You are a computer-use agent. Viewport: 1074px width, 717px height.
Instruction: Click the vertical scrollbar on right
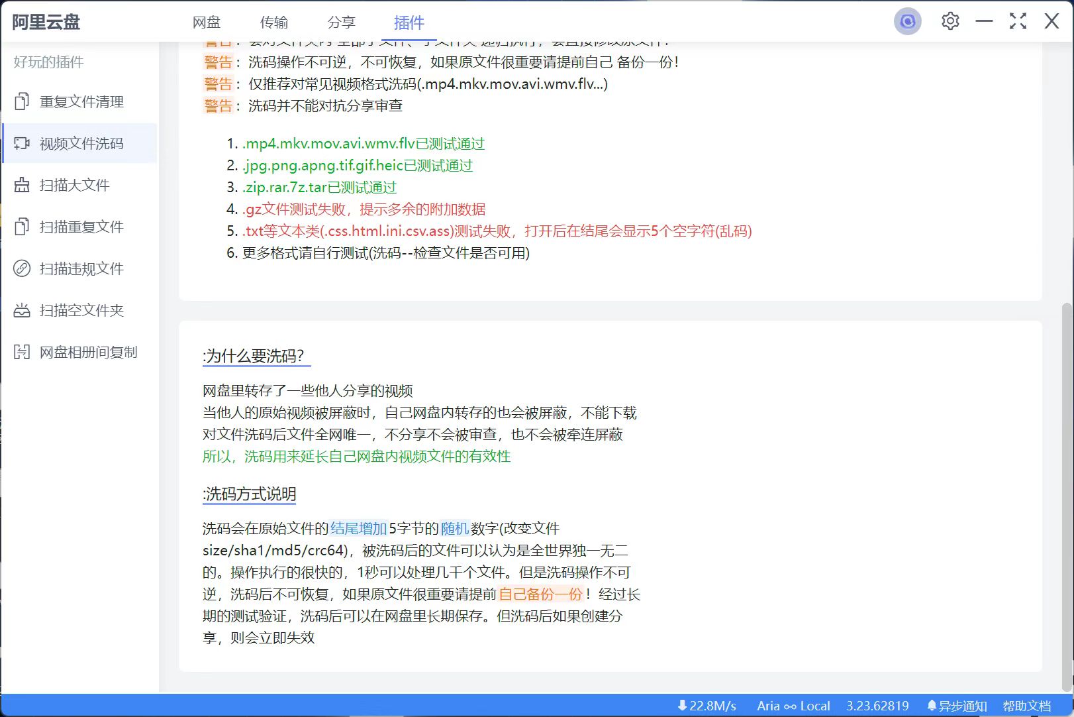click(x=1066, y=497)
